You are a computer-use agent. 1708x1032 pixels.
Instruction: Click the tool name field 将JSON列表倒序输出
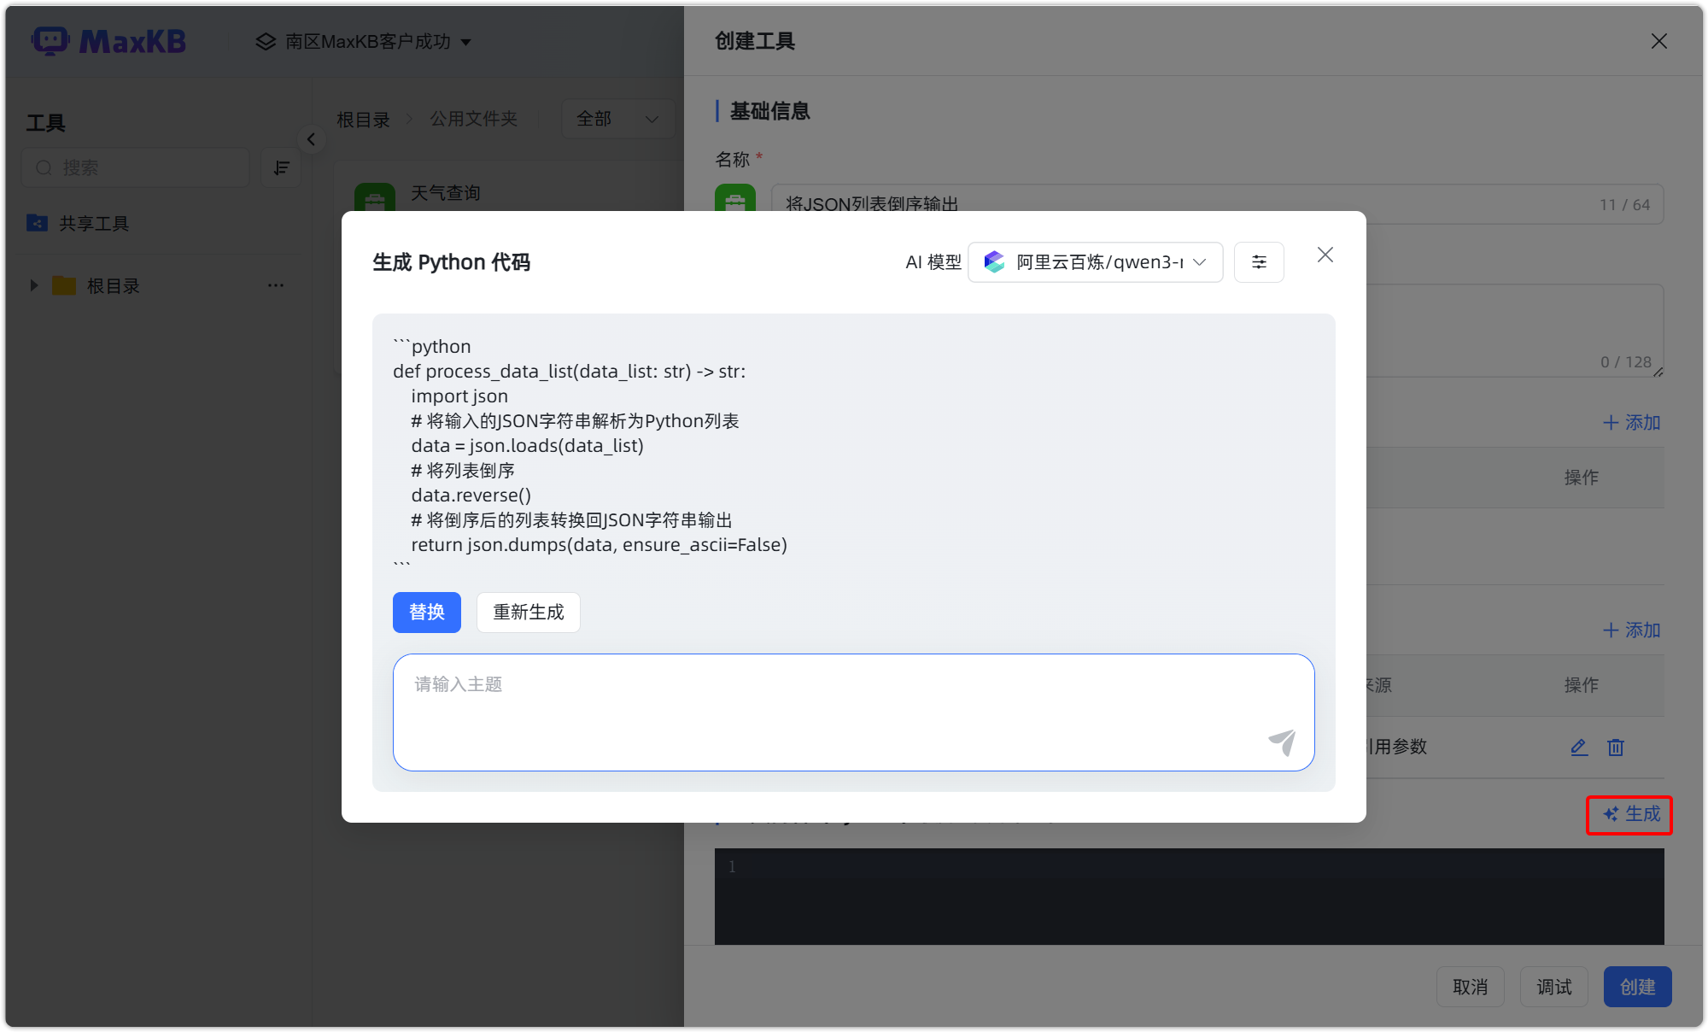pyautogui.click(x=1217, y=204)
